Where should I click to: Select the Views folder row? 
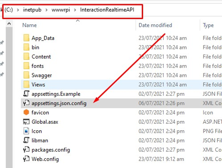click(38, 85)
